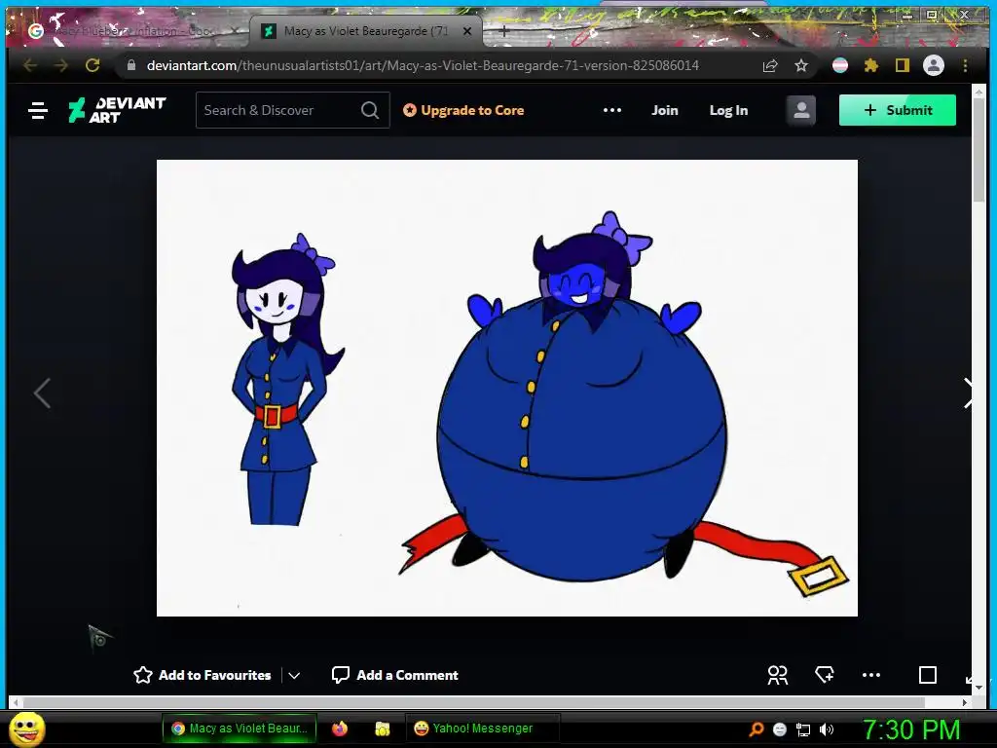
Task: Reload the page
Action: click(92, 65)
